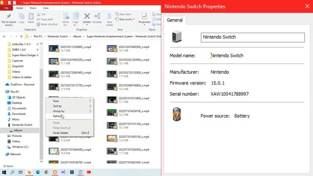The height and width of the screenshot is (176, 313).
Task: Select Videos to delete folder
Action: point(22,77)
